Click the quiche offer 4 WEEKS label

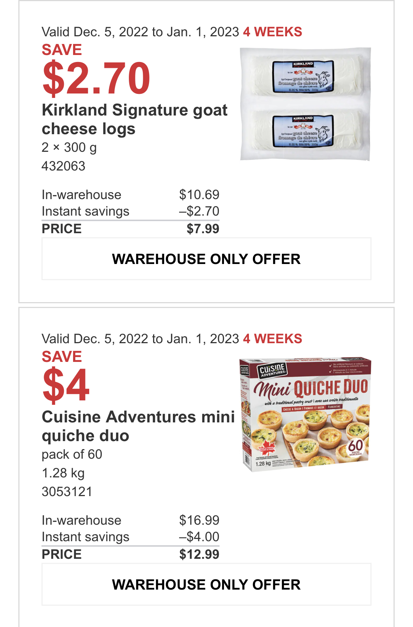(x=273, y=339)
